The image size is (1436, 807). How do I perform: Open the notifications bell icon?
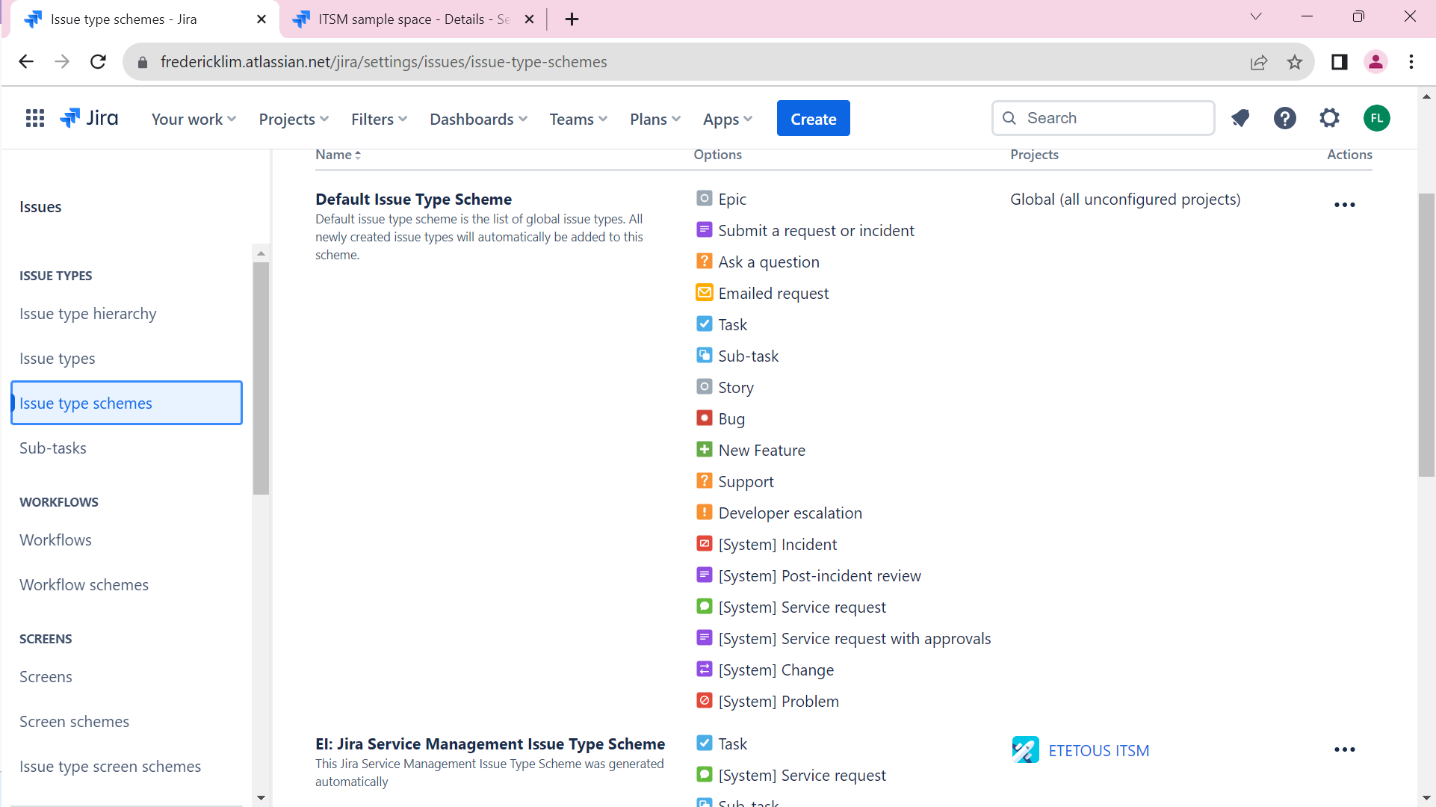(x=1240, y=118)
